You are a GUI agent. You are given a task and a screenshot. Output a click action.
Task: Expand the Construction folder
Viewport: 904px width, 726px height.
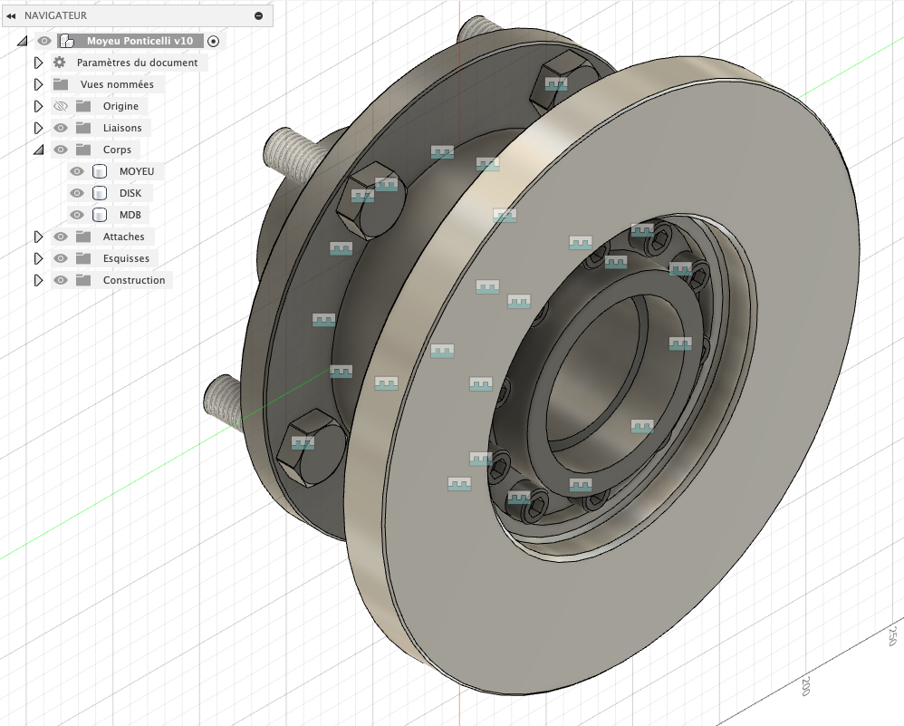[38, 280]
